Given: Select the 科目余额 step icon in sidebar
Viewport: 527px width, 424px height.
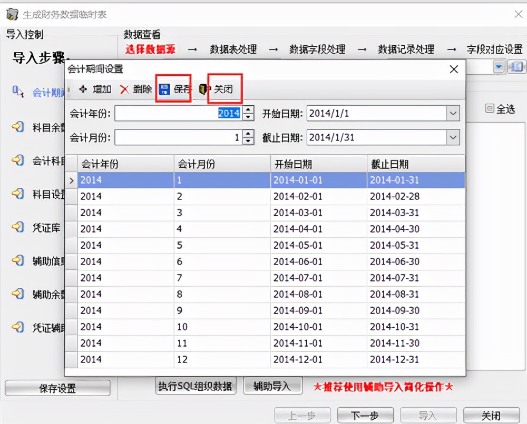Looking at the screenshot, I should coord(18,127).
